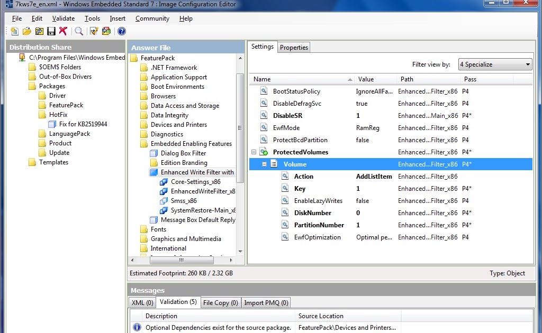Sort by the Name column header

[302, 79]
